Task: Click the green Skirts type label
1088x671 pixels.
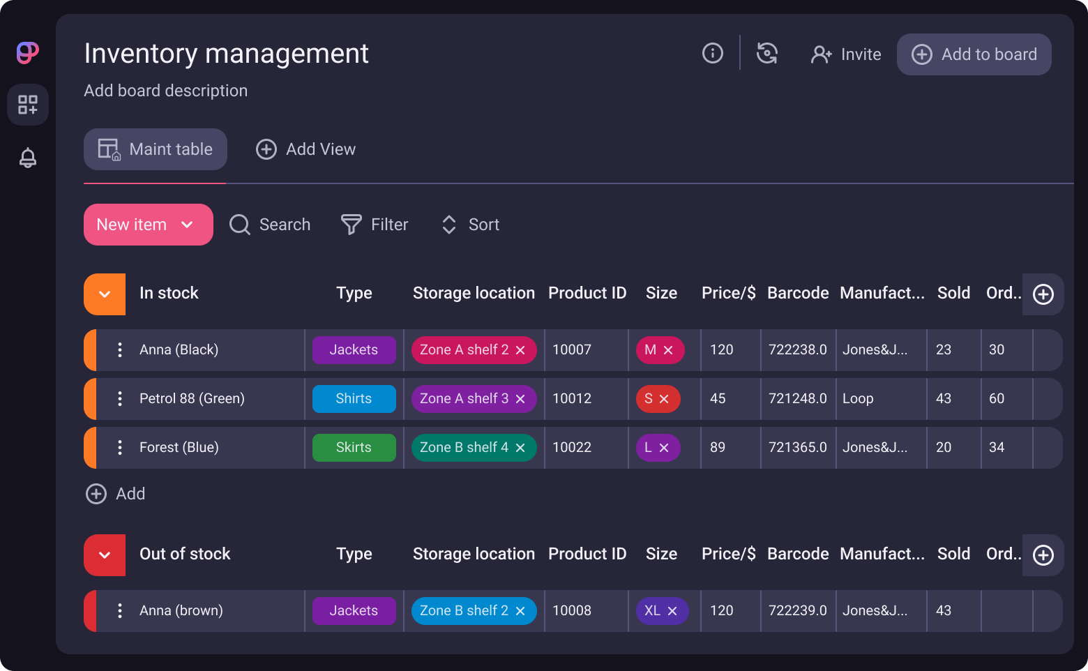Action: pyautogui.click(x=354, y=448)
